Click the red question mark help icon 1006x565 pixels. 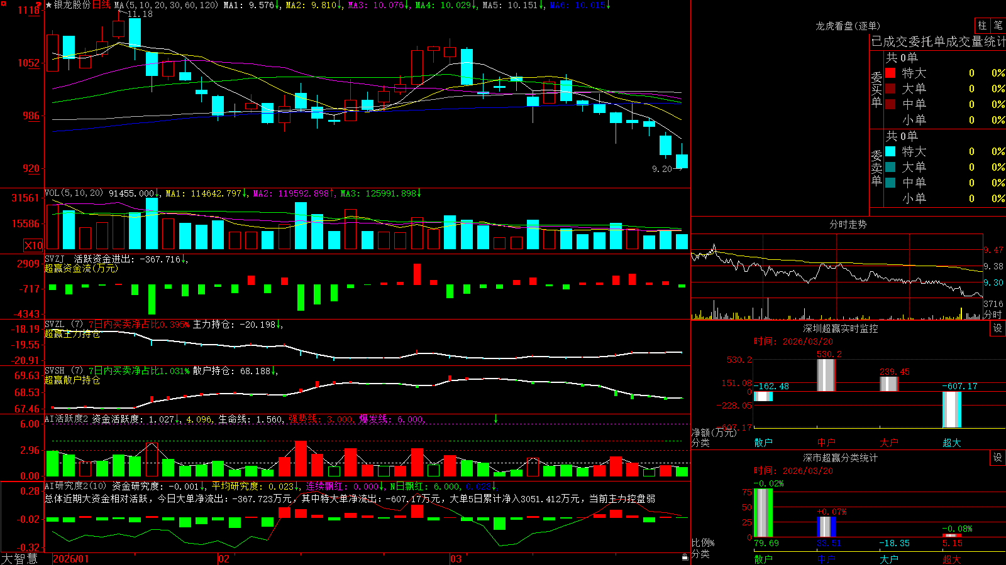(x=39, y=5)
